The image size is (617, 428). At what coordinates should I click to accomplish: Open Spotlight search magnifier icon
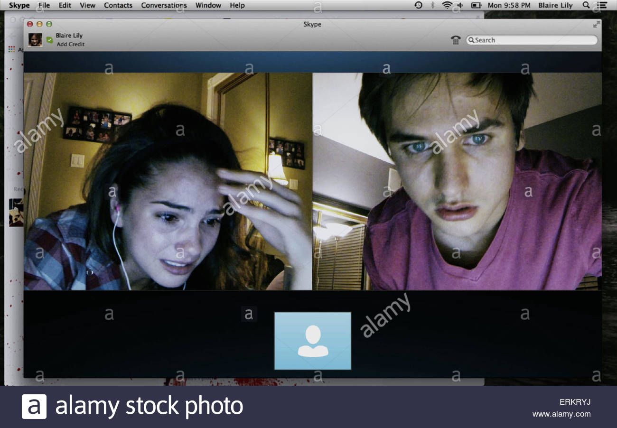coord(586,5)
